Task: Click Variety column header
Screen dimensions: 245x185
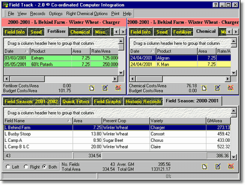Action: pos(178,121)
